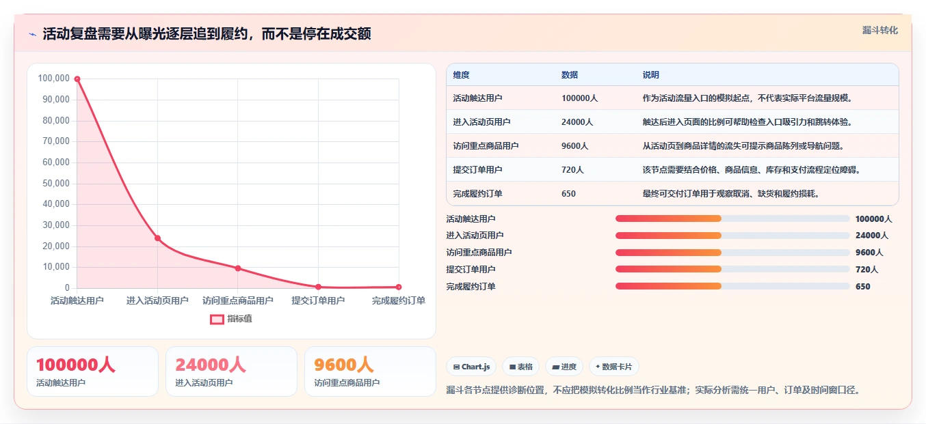Open the 9600人 data card
This screenshot has width=926, height=424.
(370, 371)
